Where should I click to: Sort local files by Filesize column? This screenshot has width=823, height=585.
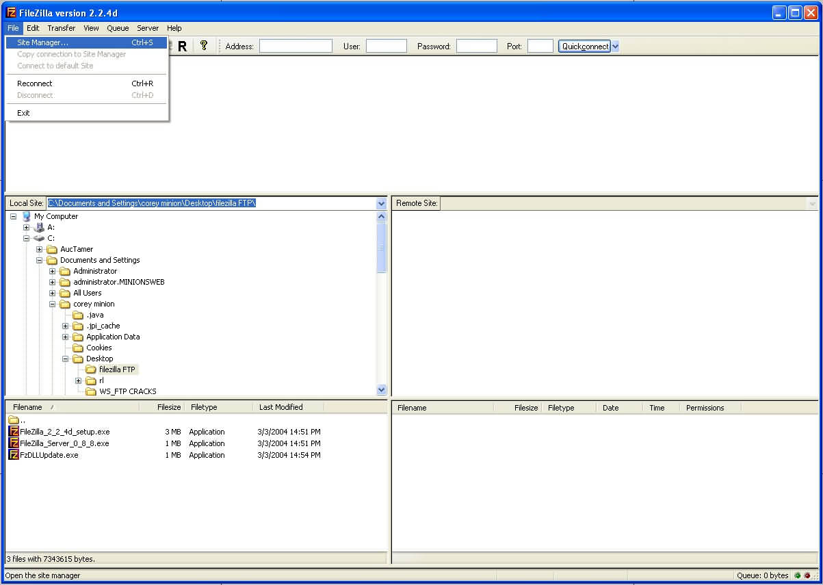(x=162, y=407)
